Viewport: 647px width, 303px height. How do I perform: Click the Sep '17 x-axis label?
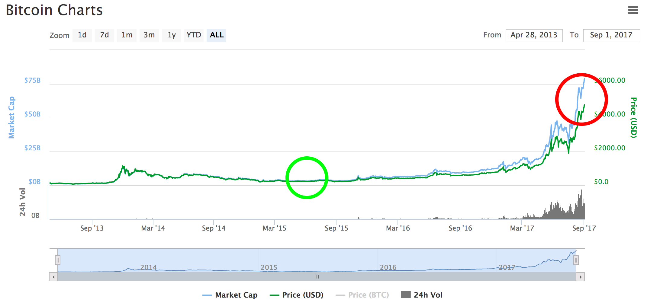(x=584, y=228)
